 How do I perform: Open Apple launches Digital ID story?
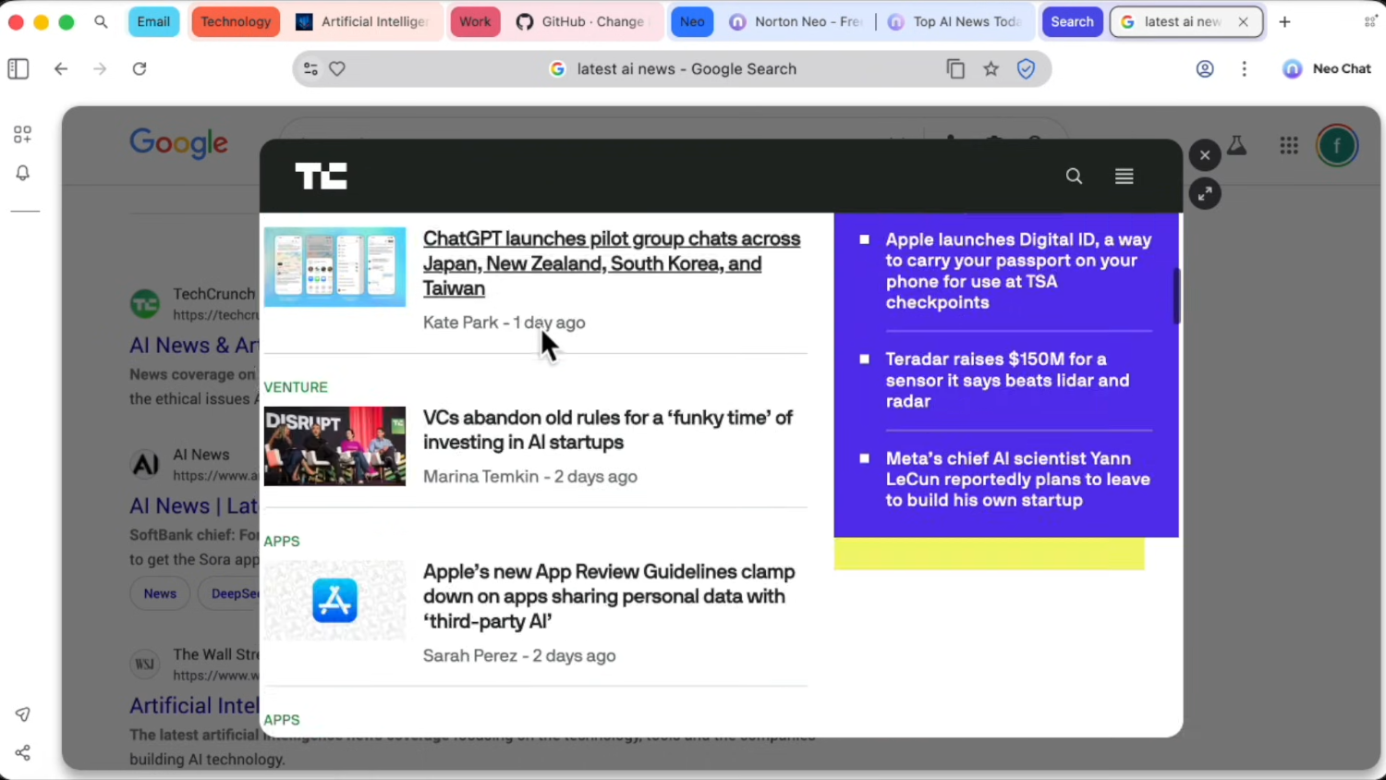click(1019, 271)
